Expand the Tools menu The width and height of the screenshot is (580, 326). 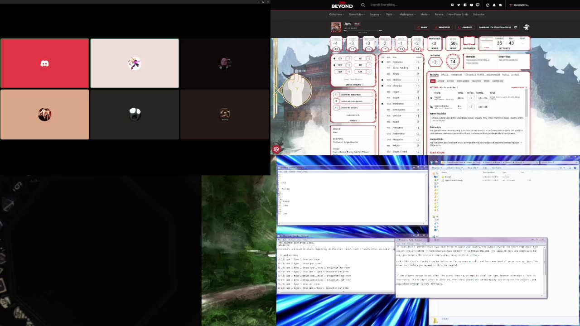[390, 14]
